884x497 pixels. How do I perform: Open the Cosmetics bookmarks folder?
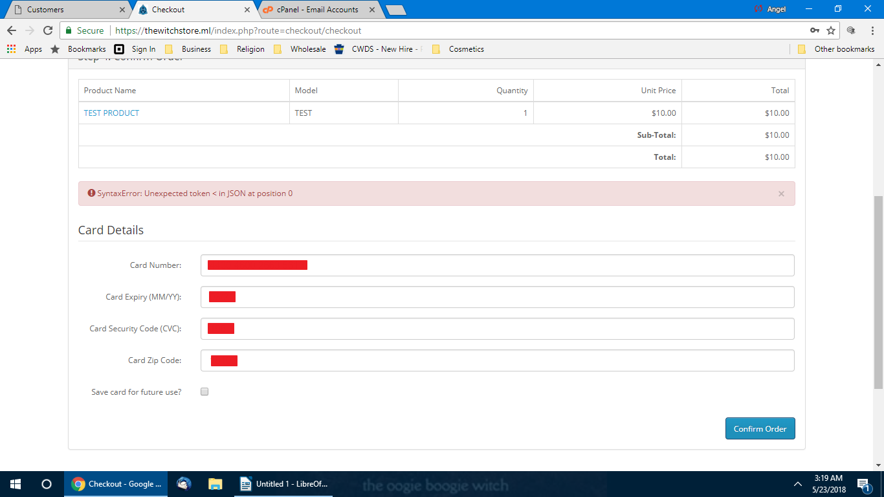[458, 49]
